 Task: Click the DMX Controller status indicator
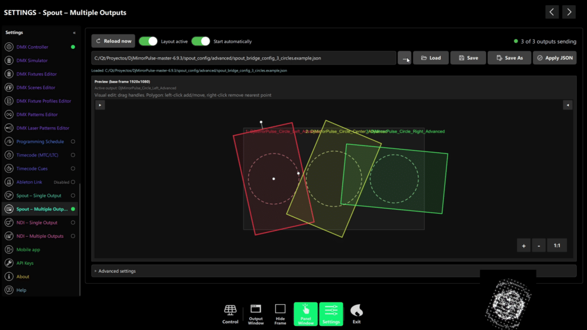pos(73,47)
